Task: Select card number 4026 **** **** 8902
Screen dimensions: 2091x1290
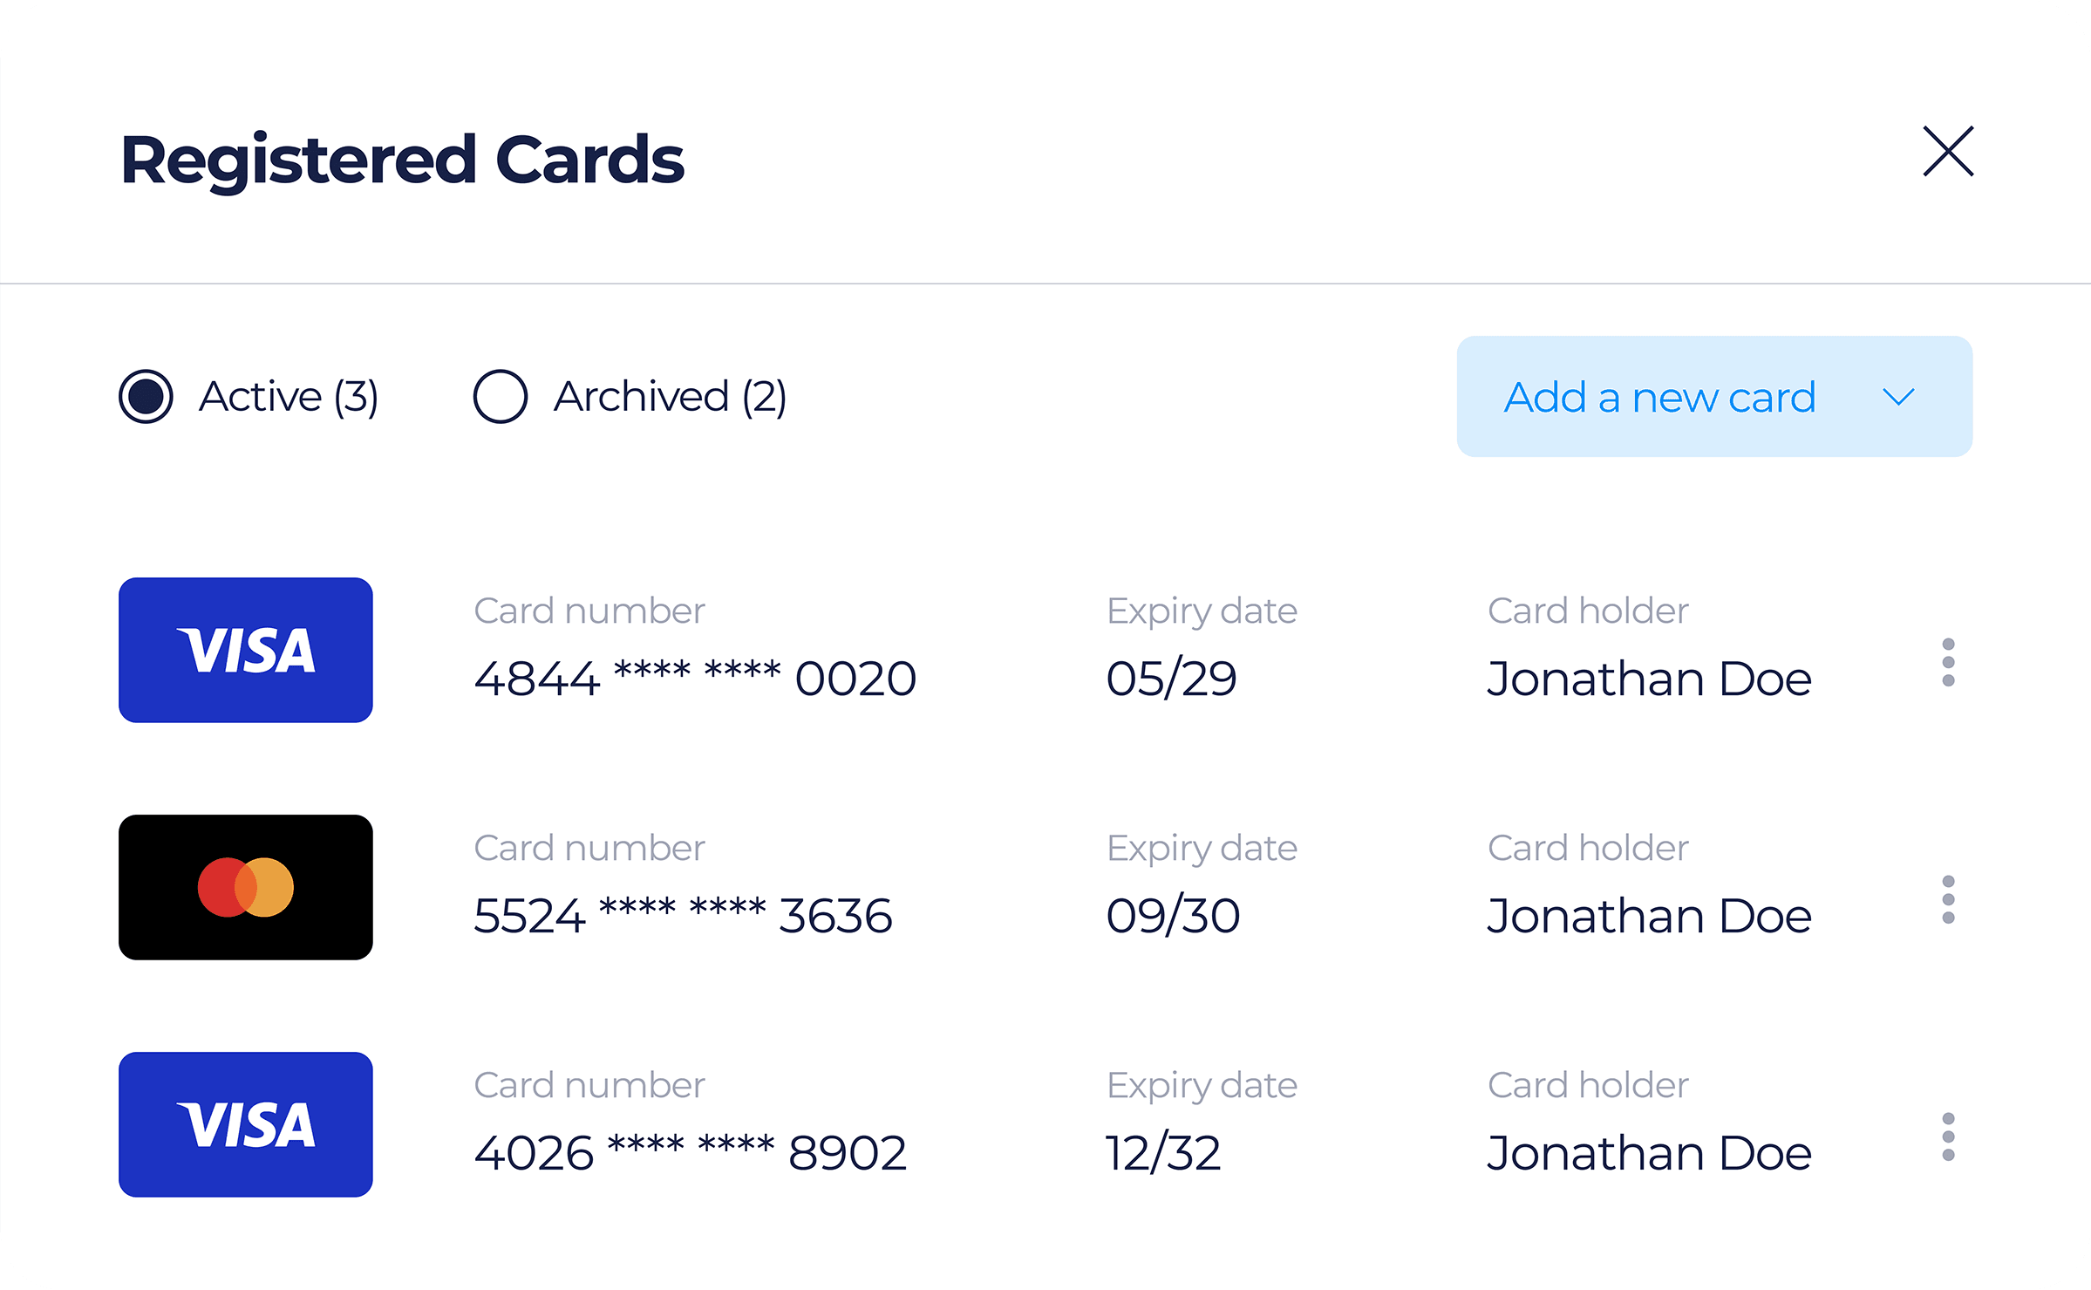Action: click(x=690, y=1153)
